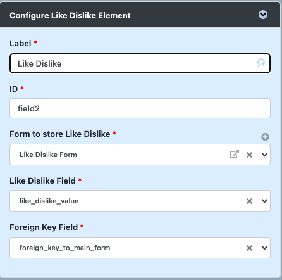Open Like Dislike Form in a new window icon
Image resolution: width=282 pixels, height=280 pixels.
pyautogui.click(x=234, y=155)
